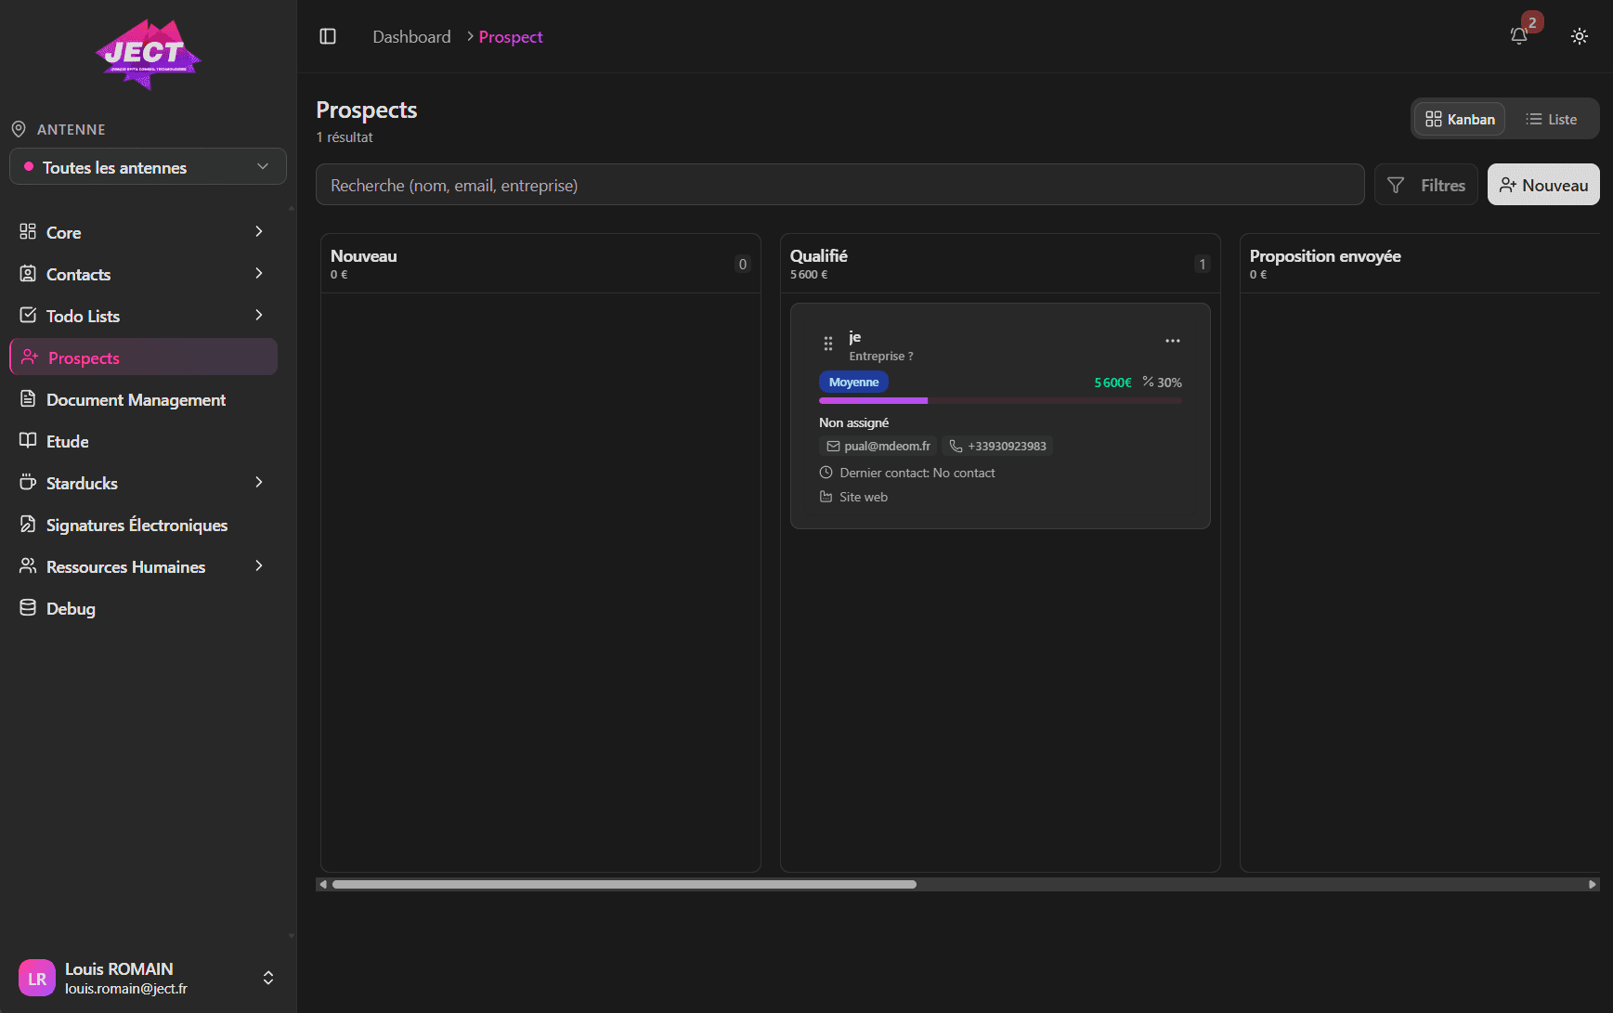This screenshot has height=1013, width=1613.
Task: Open the Filtres button
Action: pos(1425,185)
